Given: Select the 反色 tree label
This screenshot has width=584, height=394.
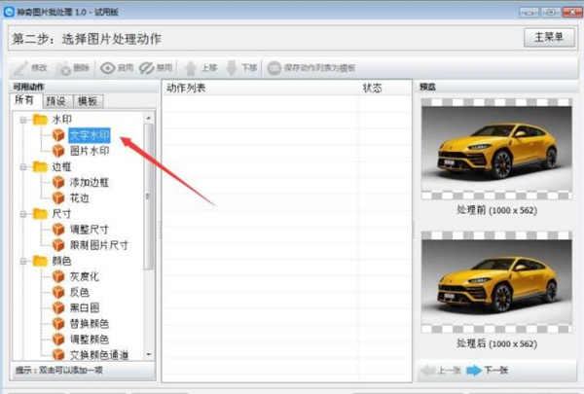Looking at the screenshot, I should (x=80, y=292).
